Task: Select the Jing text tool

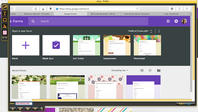Action: pyautogui.click(x=5, y=13)
